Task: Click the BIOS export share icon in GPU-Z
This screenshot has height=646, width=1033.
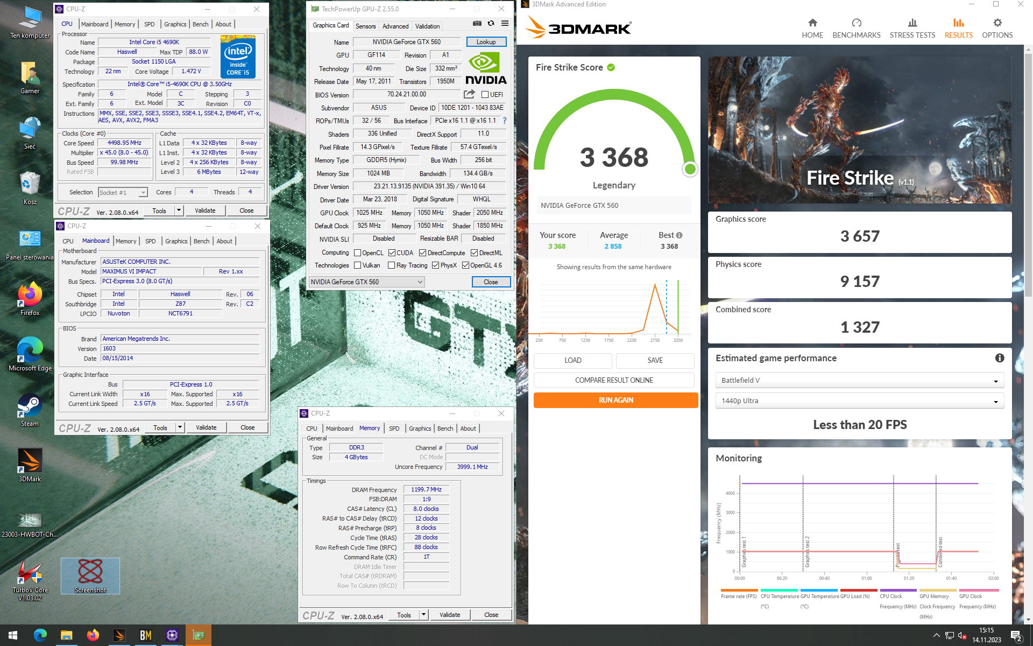Action: [x=469, y=94]
